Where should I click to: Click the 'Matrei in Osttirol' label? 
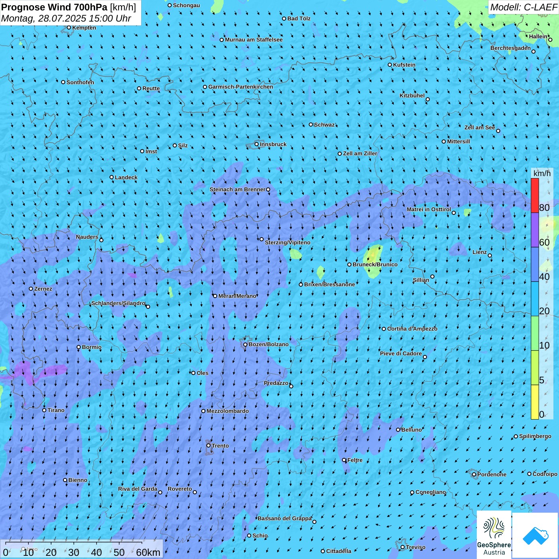[x=429, y=209]
